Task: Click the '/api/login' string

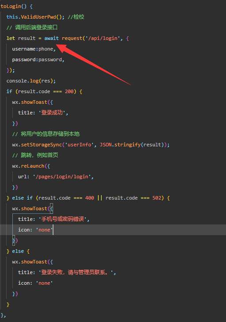Action: coord(103,38)
